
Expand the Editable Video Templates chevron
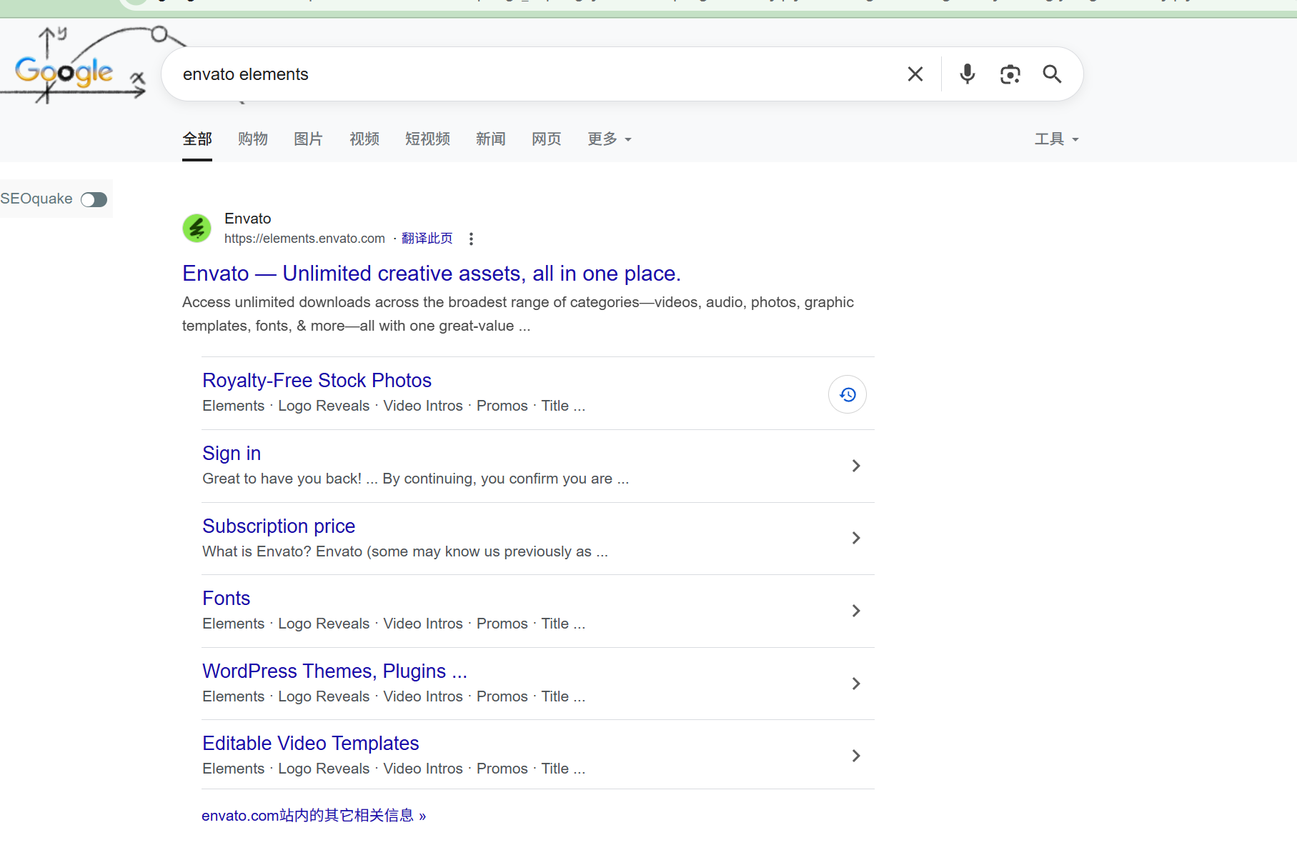[x=856, y=756]
